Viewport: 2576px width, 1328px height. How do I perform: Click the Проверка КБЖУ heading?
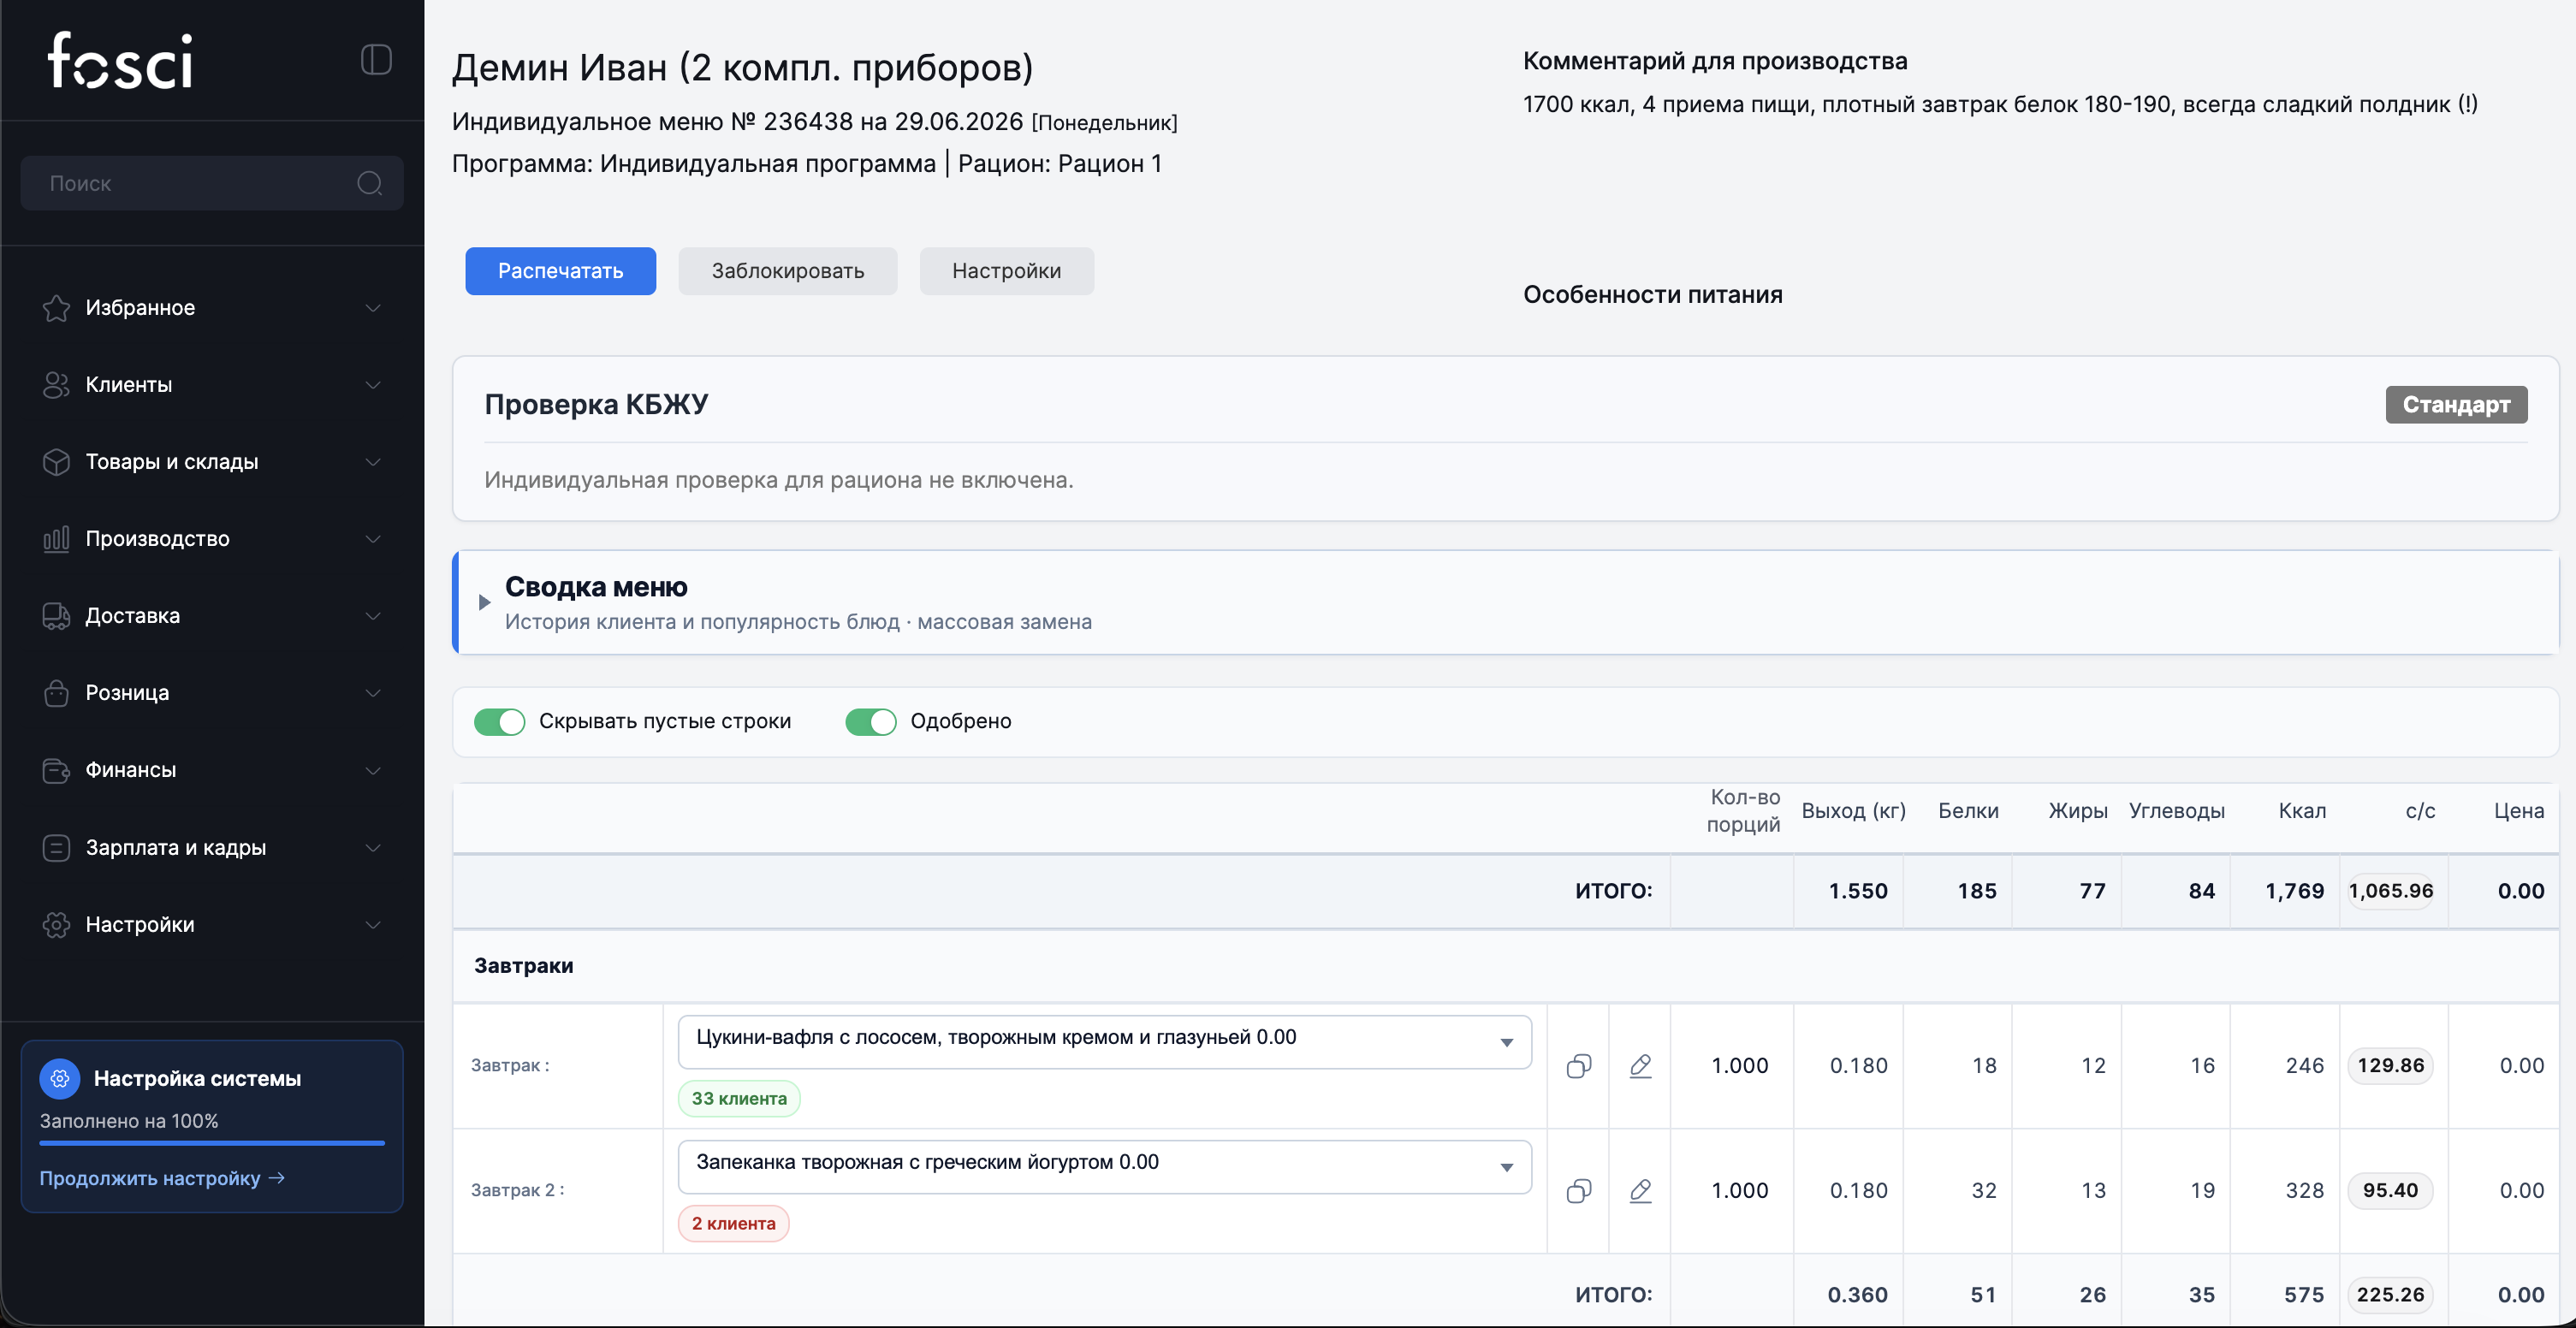(596, 404)
